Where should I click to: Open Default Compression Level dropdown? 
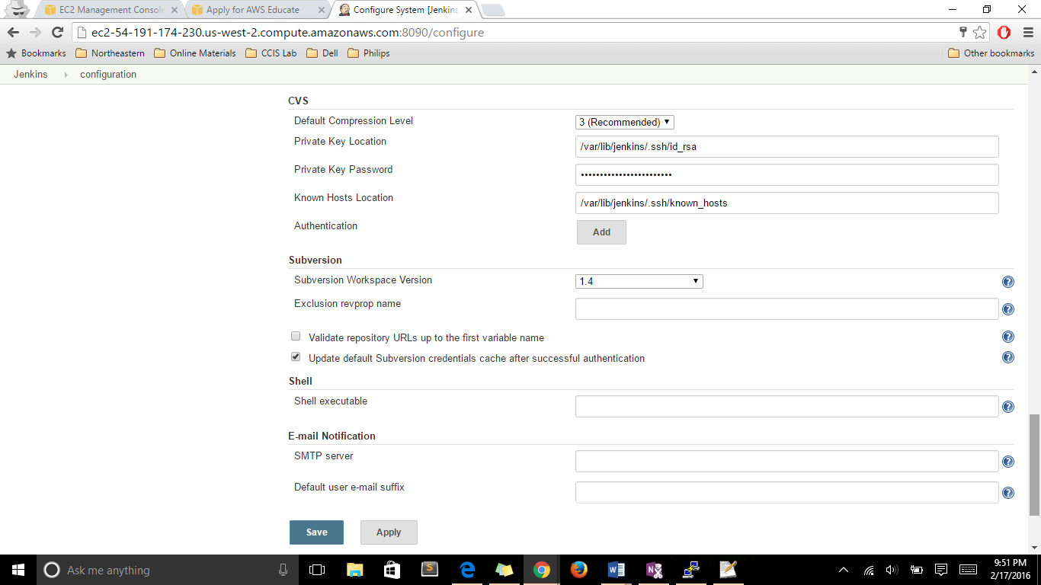624,122
